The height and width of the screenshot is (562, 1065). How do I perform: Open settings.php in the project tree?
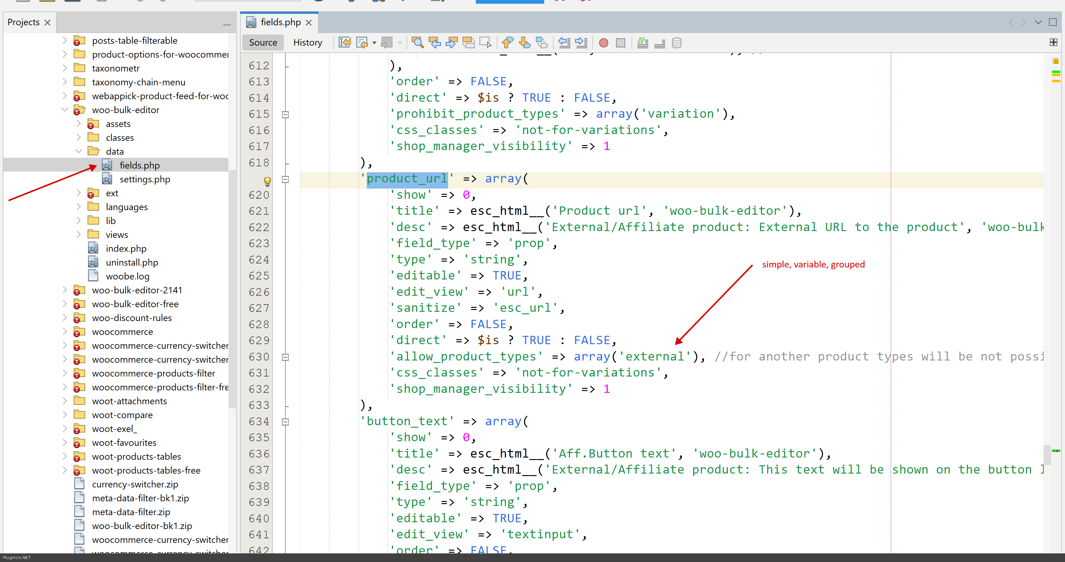point(144,179)
